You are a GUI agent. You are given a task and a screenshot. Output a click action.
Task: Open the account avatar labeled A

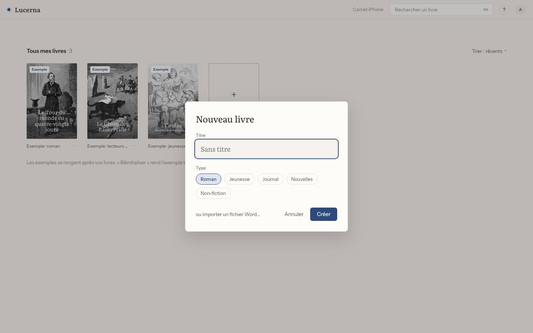520,10
